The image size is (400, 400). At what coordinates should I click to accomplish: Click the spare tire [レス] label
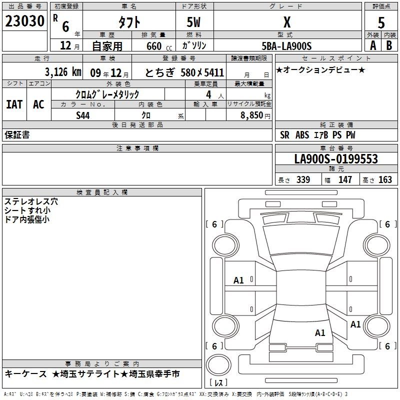[218, 382]
